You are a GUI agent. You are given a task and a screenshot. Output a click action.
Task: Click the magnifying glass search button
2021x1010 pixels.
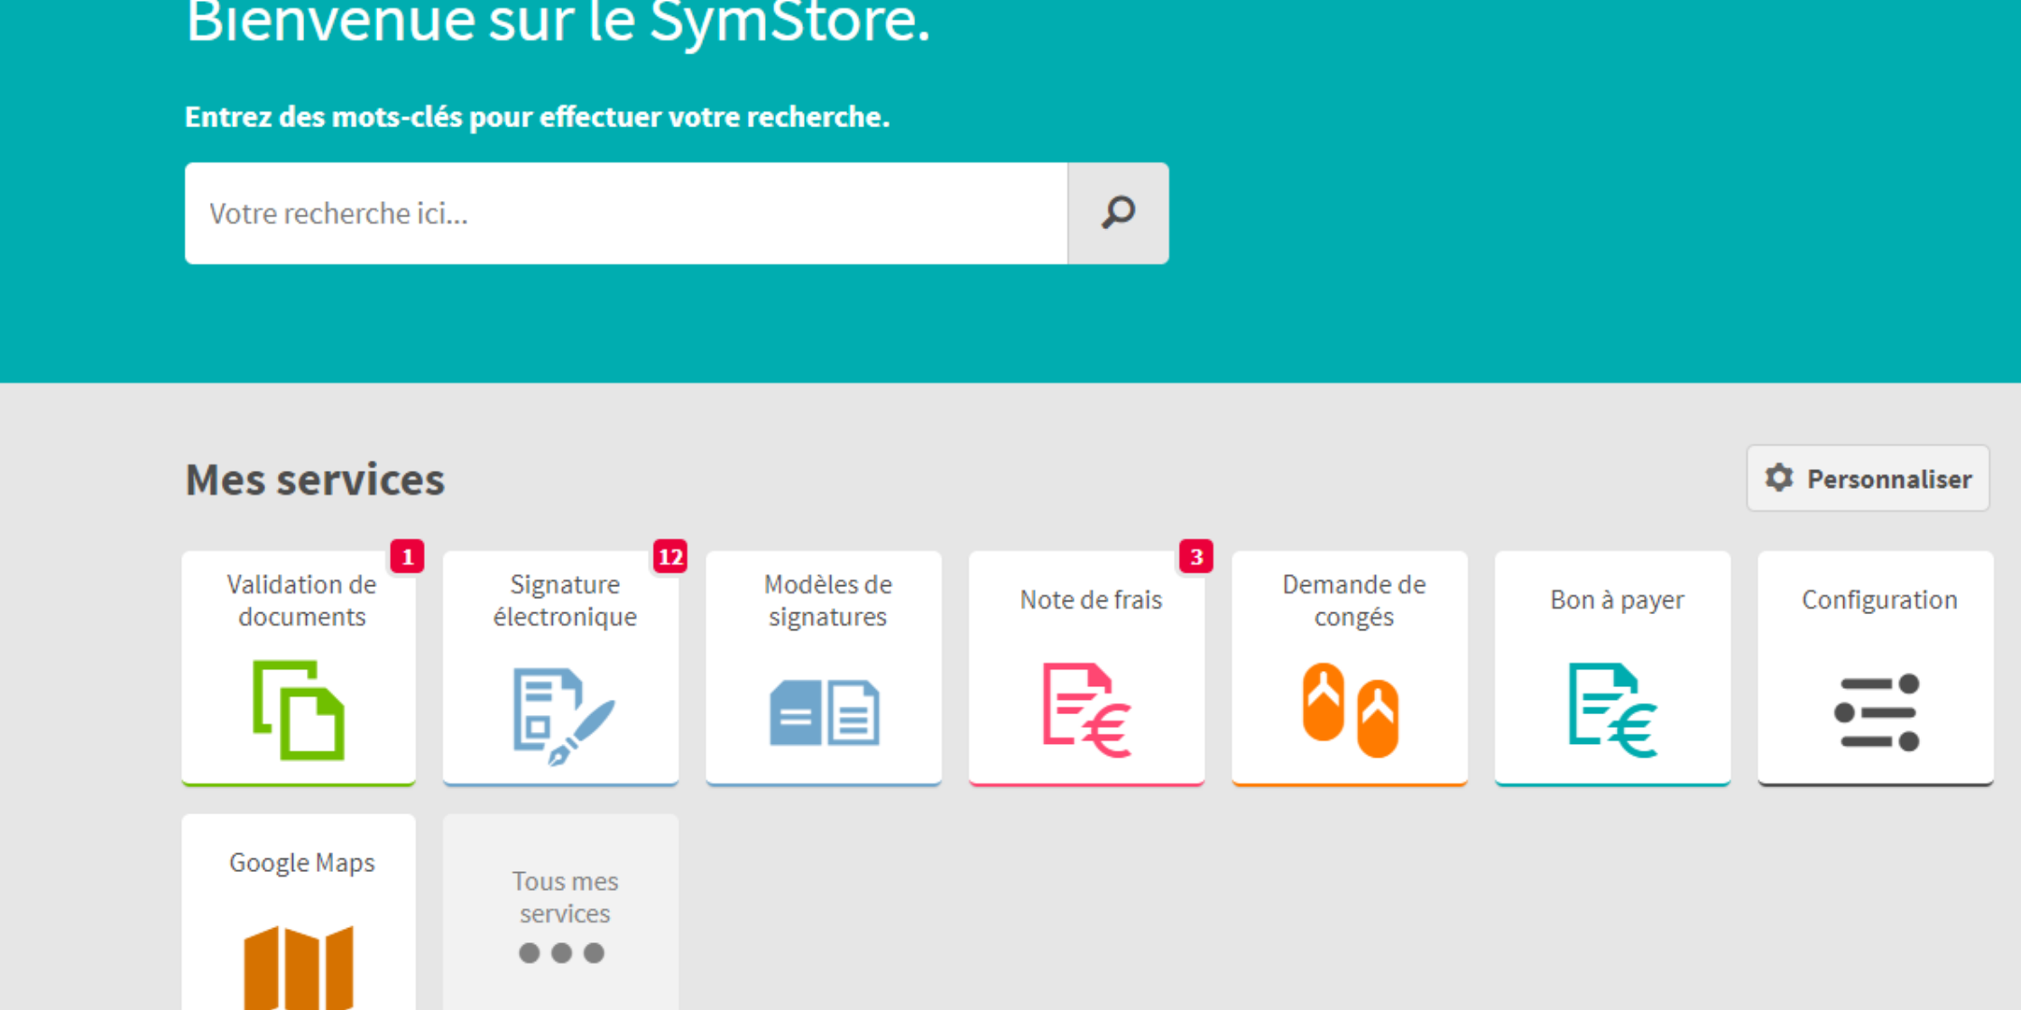1118,214
